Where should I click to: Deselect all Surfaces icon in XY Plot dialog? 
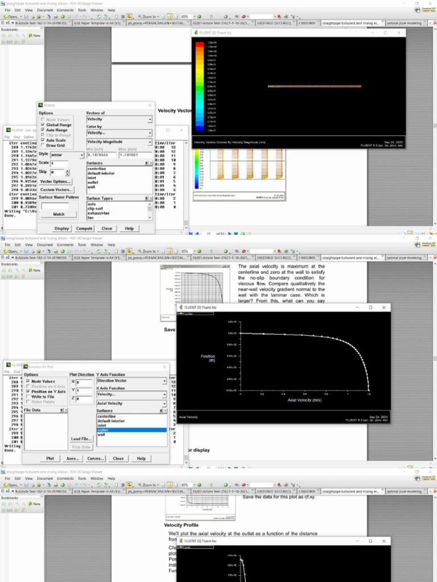[165, 411]
